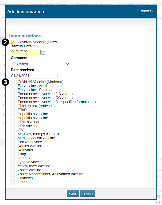The height and width of the screenshot is (205, 162).
Task: Open the Comment dropdown showing Elsewhere
Action: (x=40, y=64)
